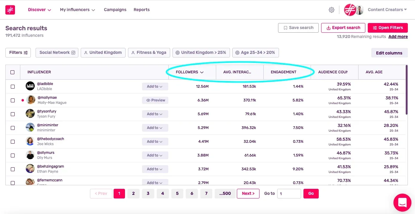Click the Edit columns button
Screen dimensions: 415x214
(x=389, y=53)
